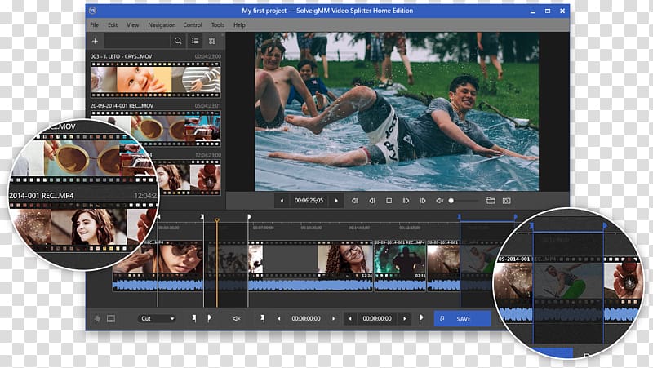Jump to previous marker in preview controls
653x368 pixels.
point(355,201)
